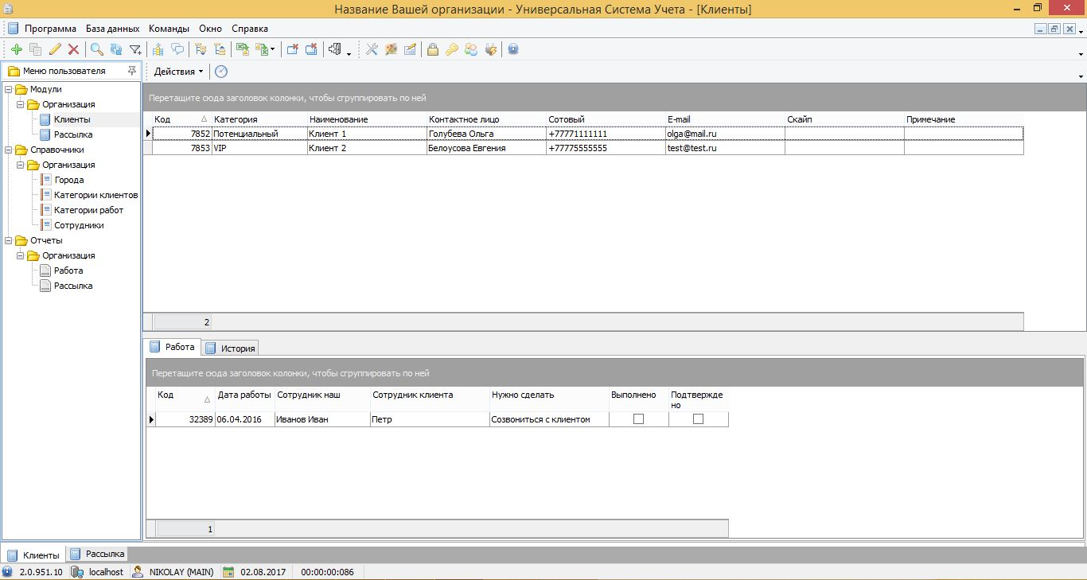Click the Close current window toolbar icon
This screenshot has height=580, width=1087.
point(292,49)
